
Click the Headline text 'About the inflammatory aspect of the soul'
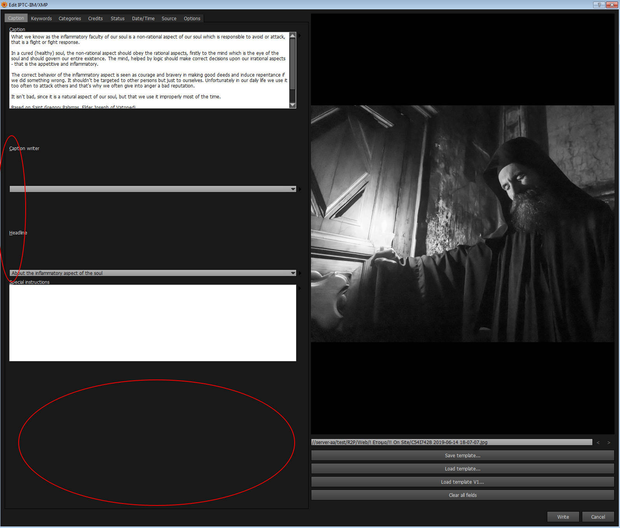tap(57, 273)
